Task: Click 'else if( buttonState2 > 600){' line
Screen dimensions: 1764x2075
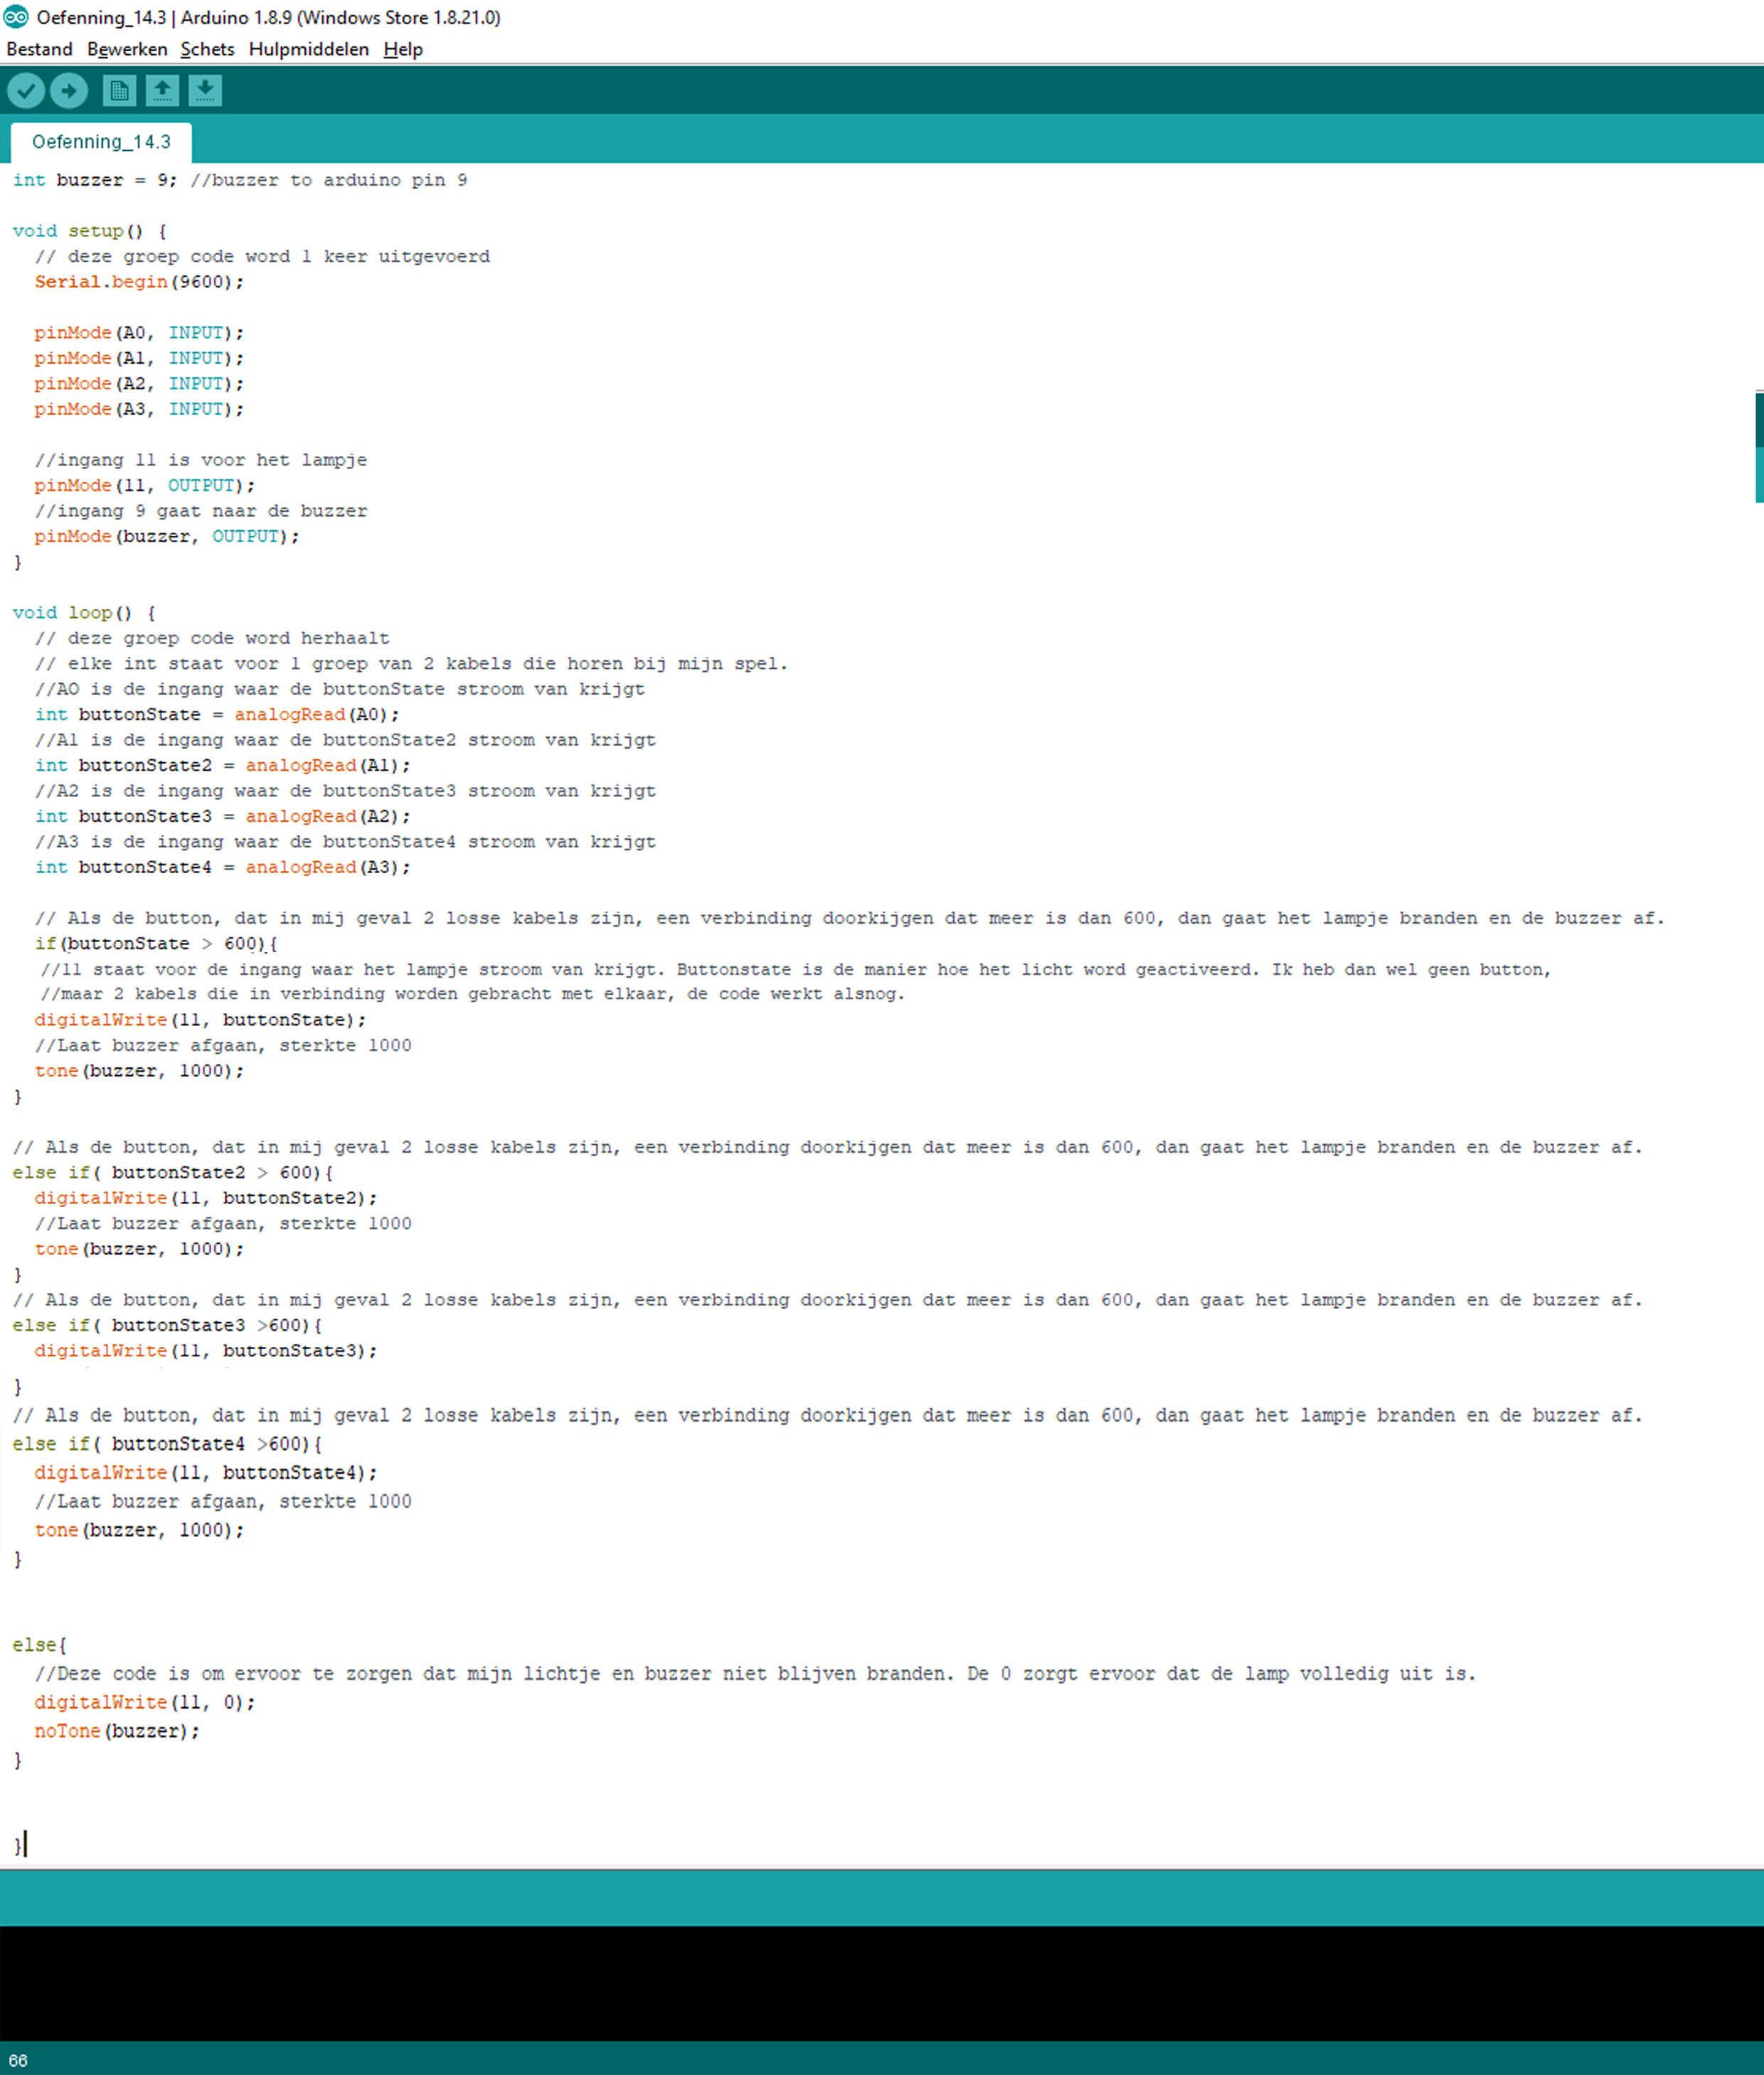Action: coord(173,1173)
